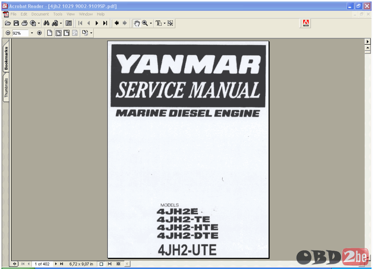Save a copy using the floppy disk icon
The height and width of the screenshot is (269, 373).
click(16, 23)
